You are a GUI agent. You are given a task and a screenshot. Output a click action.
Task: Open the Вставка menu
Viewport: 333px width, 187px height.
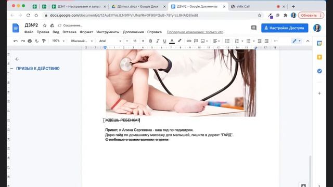point(69,32)
